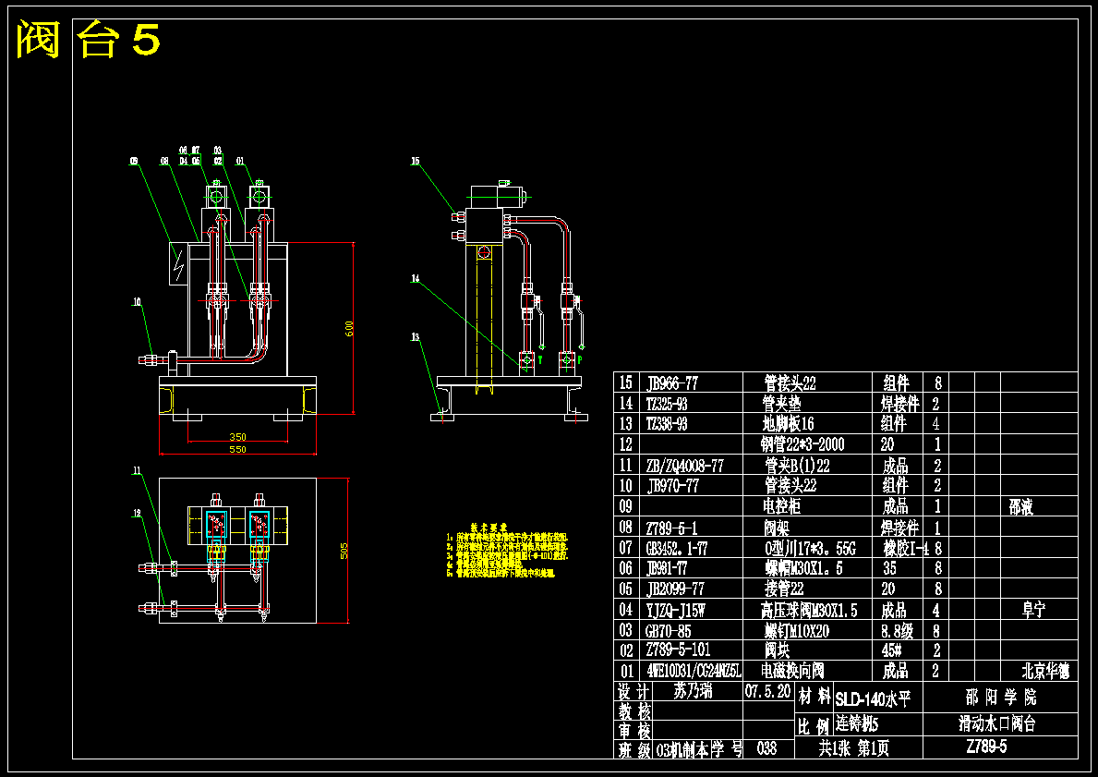
Task: Select parts list cell 螺帽M30X1.5
Action: (x=803, y=567)
